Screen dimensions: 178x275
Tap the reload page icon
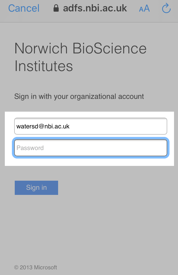(x=166, y=8)
